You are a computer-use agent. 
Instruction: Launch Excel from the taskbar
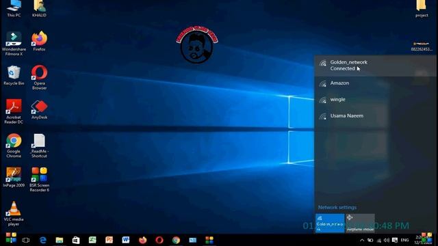92,240
